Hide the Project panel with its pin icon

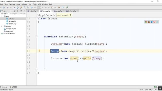click(x=25, y=11)
